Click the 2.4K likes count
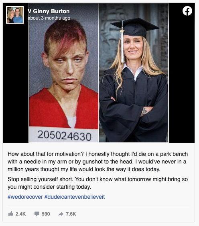 click(x=20, y=214)
